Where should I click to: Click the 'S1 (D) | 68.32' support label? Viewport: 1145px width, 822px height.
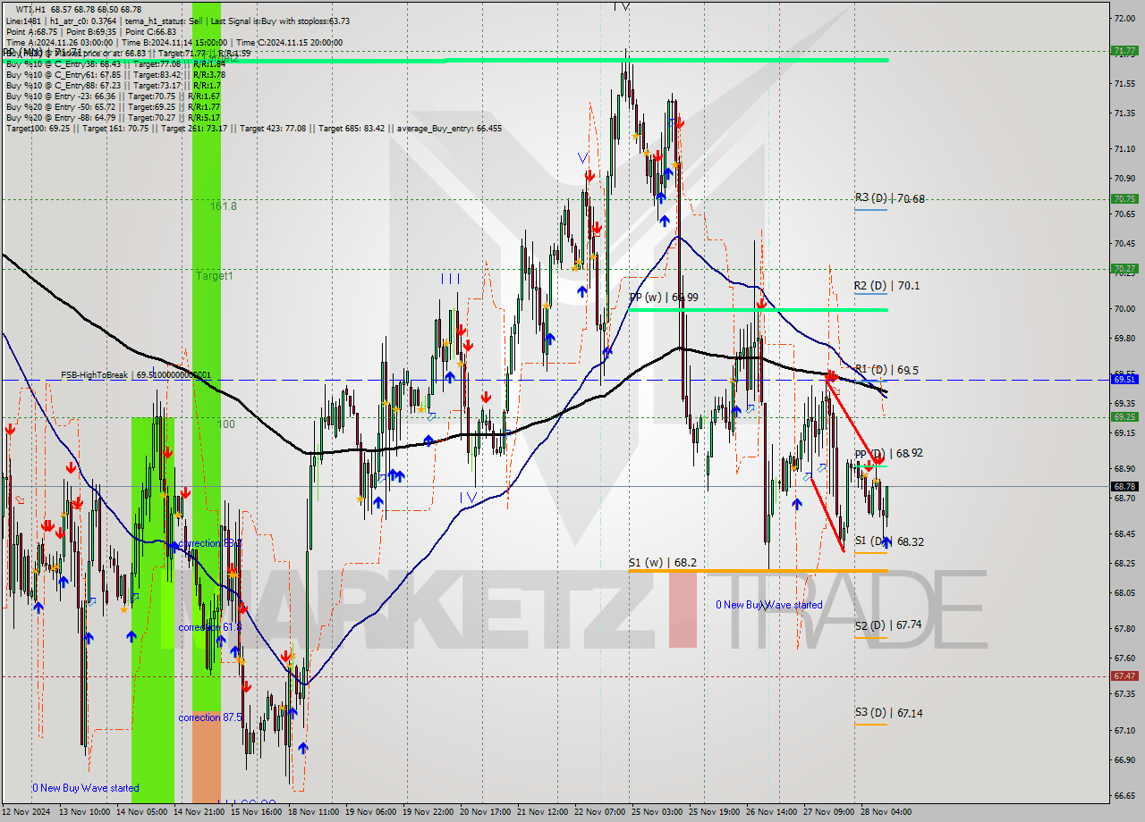coord(889,541)
